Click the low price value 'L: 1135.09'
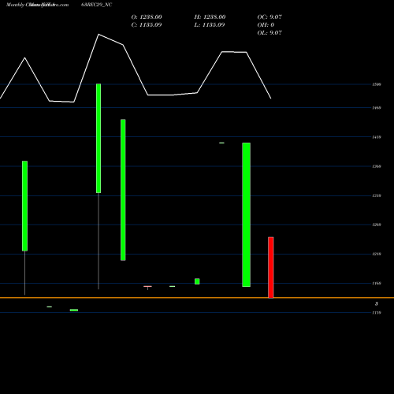The image size is (394, 394). 210,24
